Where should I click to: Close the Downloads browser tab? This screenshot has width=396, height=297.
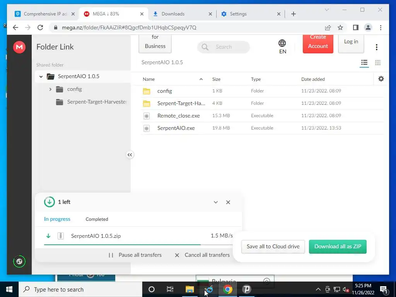(210, 14)
